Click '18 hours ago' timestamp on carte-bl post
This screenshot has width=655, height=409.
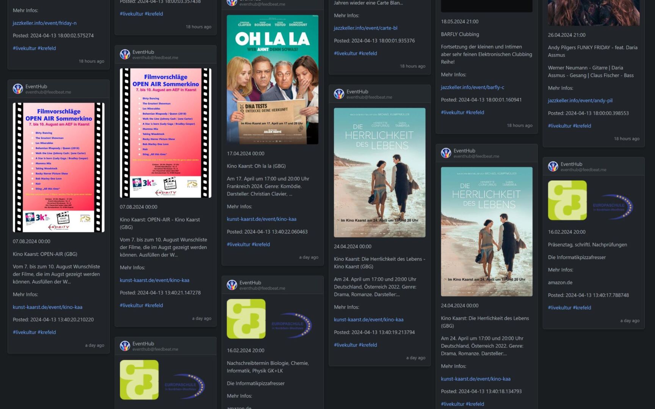point(412,66)
